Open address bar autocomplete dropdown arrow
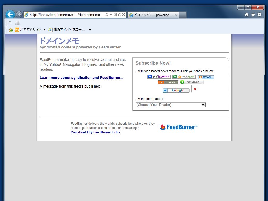 click(x=111, y=15)
